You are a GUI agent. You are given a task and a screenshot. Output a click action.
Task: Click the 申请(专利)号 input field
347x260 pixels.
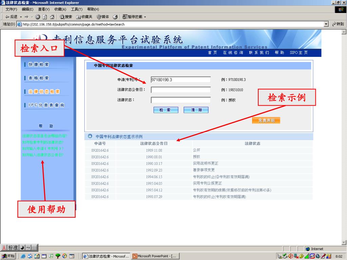point(181,80)
